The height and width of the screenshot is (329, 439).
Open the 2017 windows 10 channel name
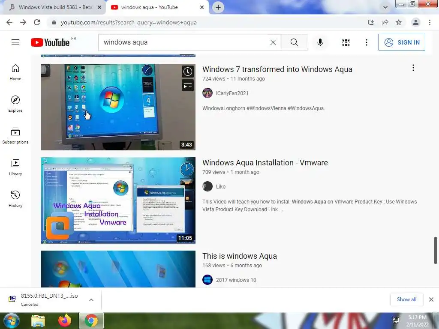tap(236, 280)
